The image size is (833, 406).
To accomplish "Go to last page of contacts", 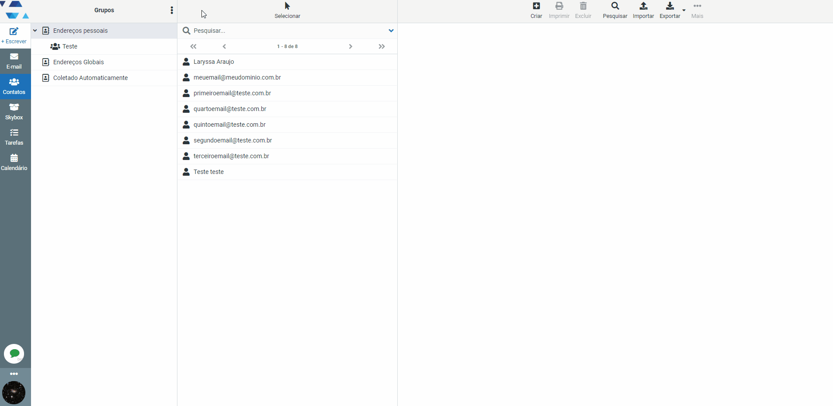I will click(x=382, y=46).
